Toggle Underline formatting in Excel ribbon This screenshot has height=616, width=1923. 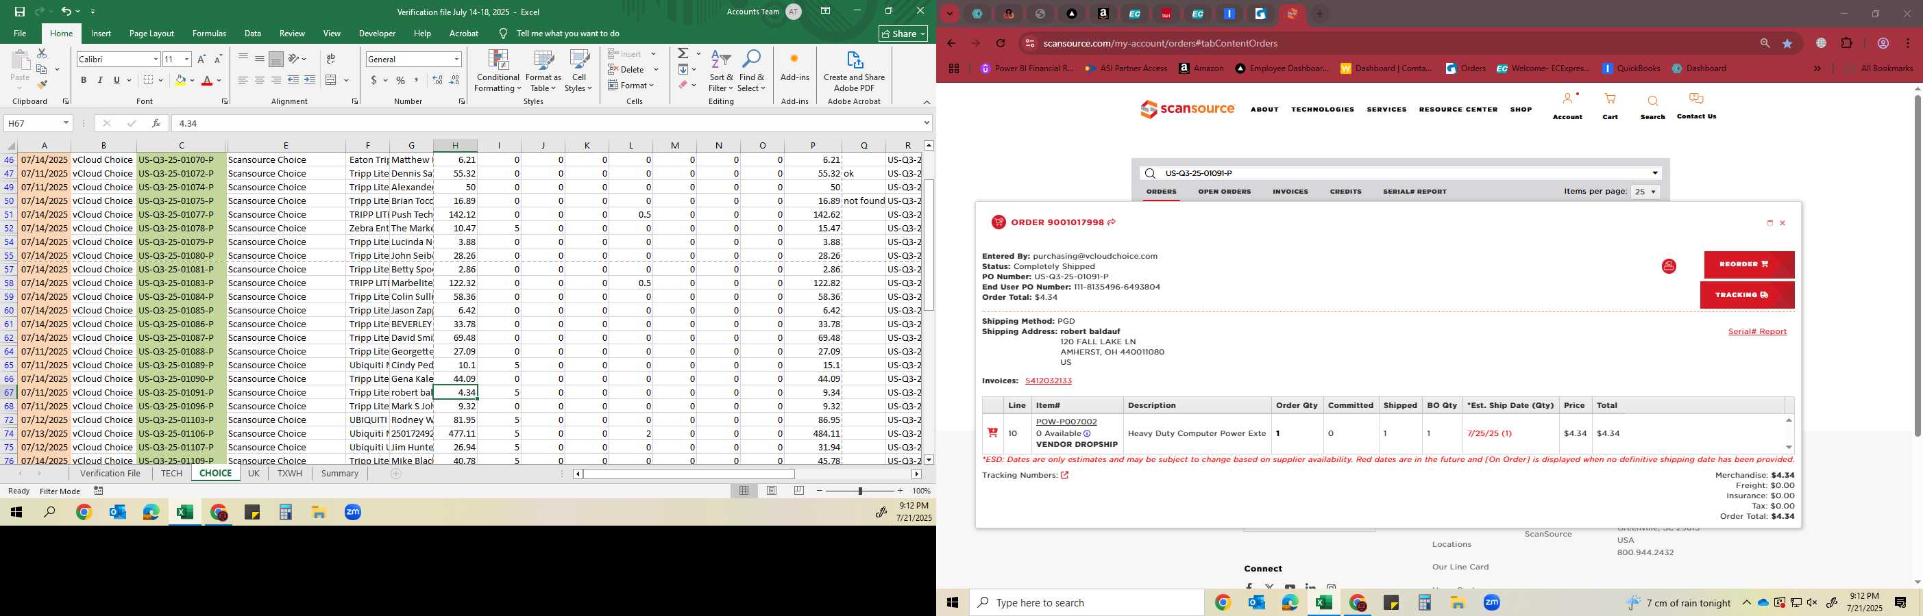[x=117, y=81]
